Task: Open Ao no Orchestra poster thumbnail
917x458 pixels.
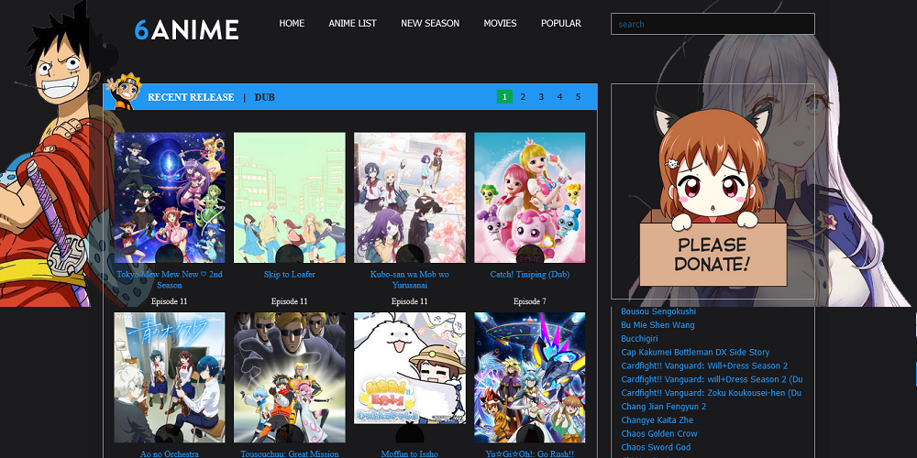Action: click(170, 377)
